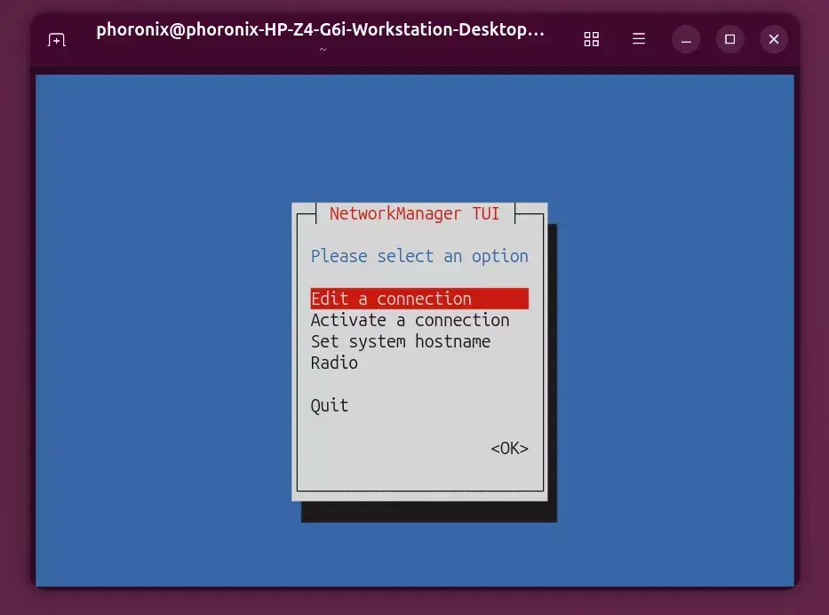829x615 pixels.
Task: Select Edit a connection
Action: point(419,299)
